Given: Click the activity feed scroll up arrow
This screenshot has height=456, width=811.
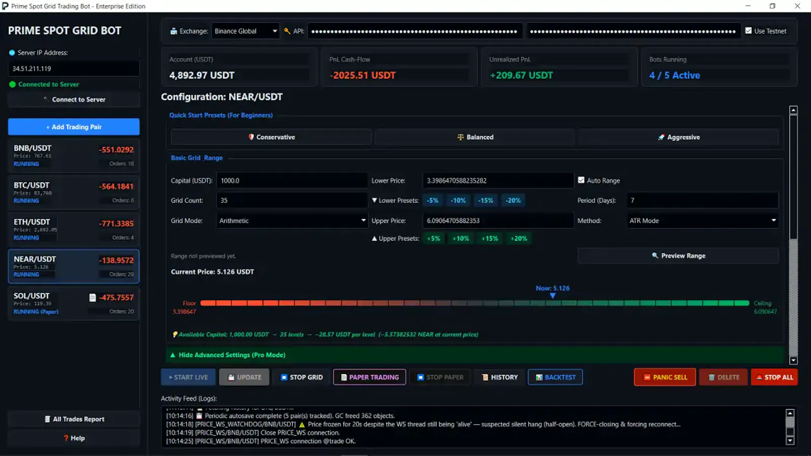Looking at the screenshot, I should (790, 412).
